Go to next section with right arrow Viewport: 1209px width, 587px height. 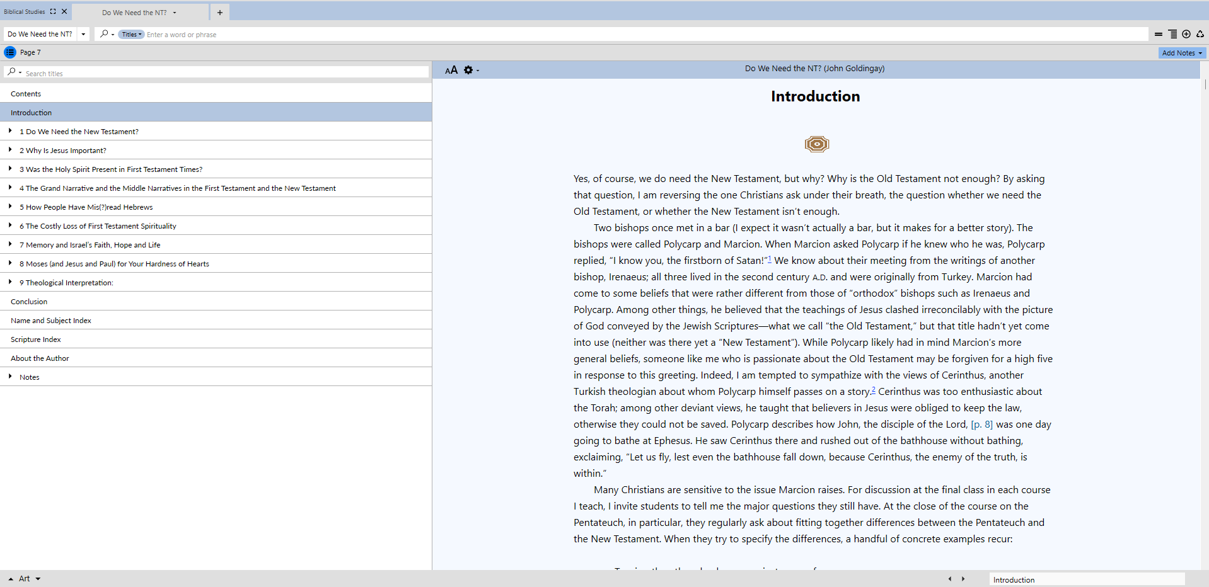click(963, 579)
